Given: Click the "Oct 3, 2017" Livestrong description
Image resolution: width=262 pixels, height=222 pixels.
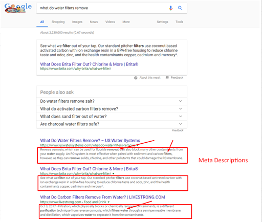Looking at the screenshot, I should pyautogui.click(x=111, y=211).
